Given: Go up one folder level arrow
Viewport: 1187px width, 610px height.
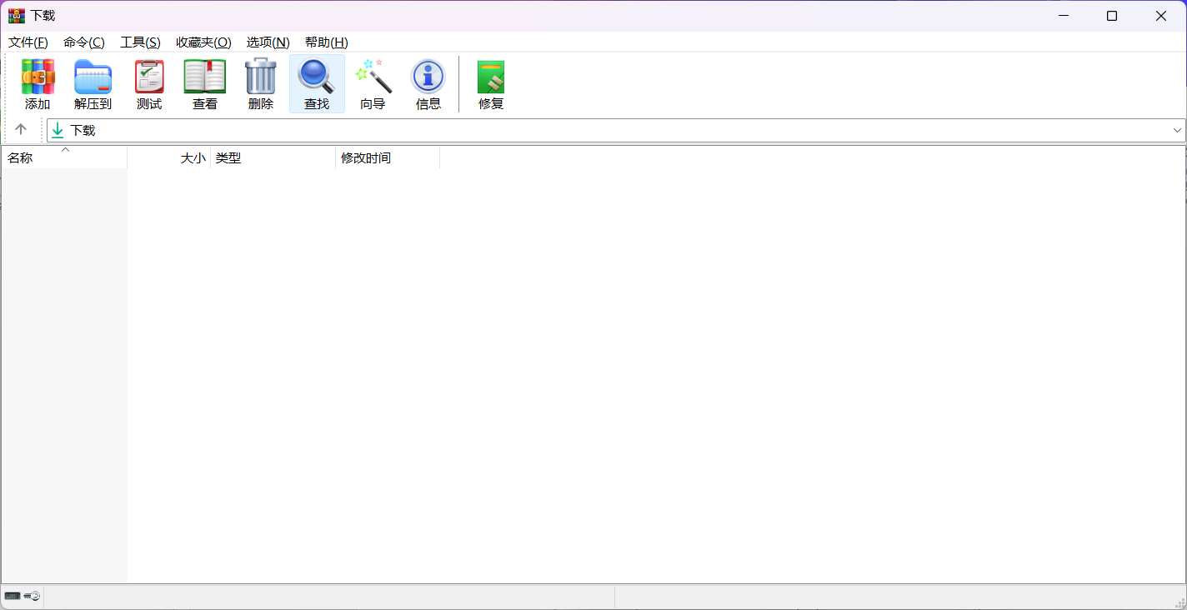Looking at the screenshot, I should (x=22, y=130).
